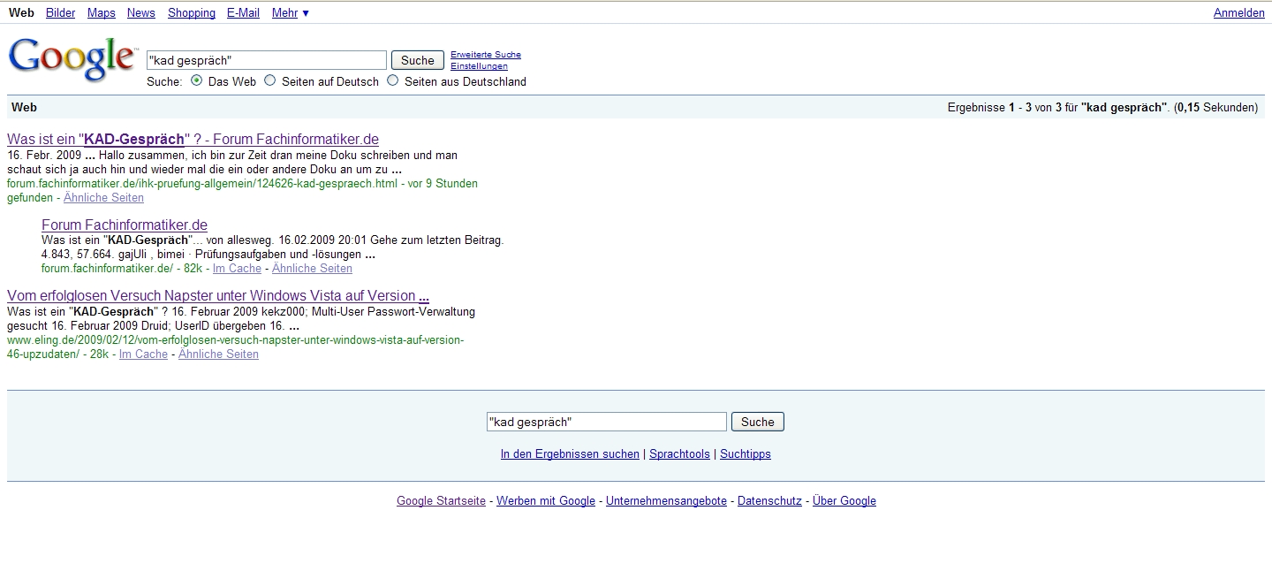Open the Unternehmensangebote footer link
1272x579 pixels.
pos(666,500)
